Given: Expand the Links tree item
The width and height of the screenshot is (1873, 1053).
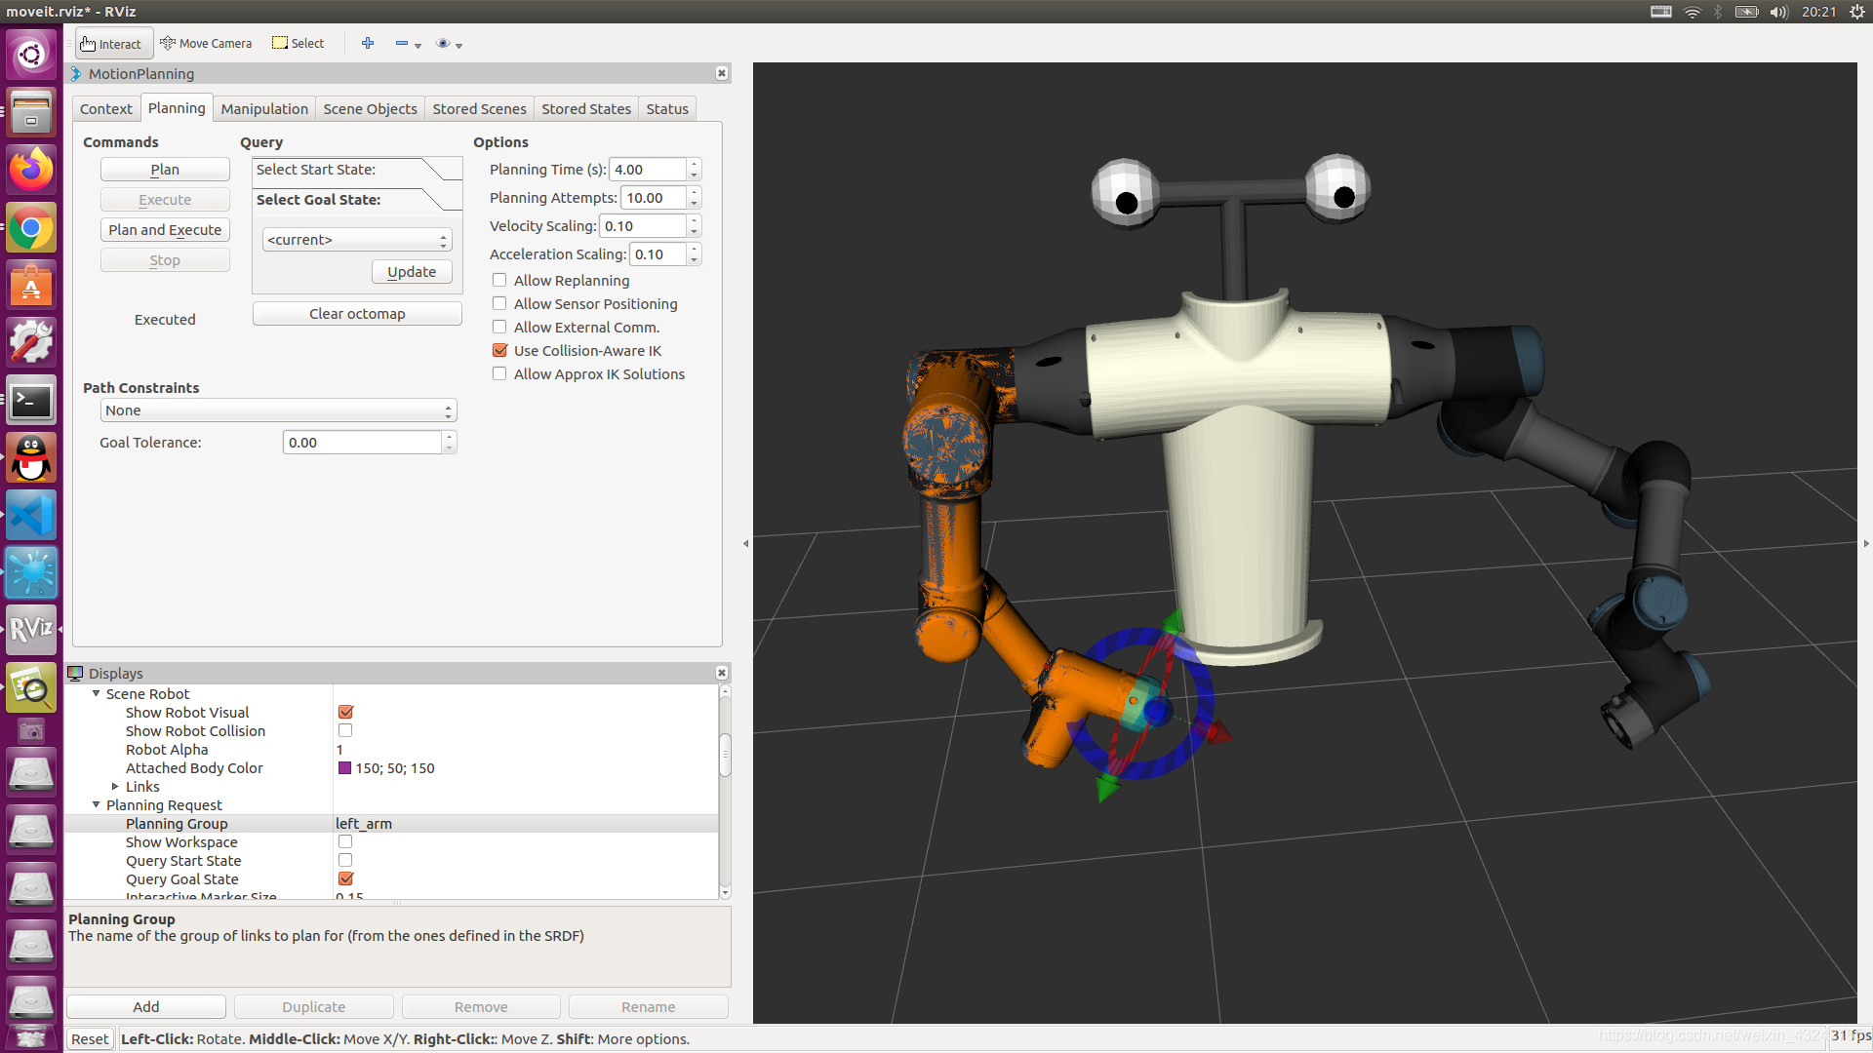Looking at the screenshot, I should tap(115, 787).
